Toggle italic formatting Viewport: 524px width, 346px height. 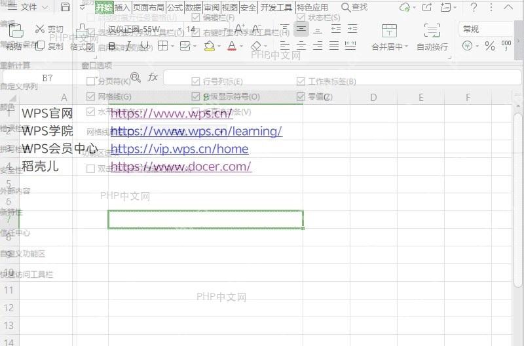click(128, 46)
